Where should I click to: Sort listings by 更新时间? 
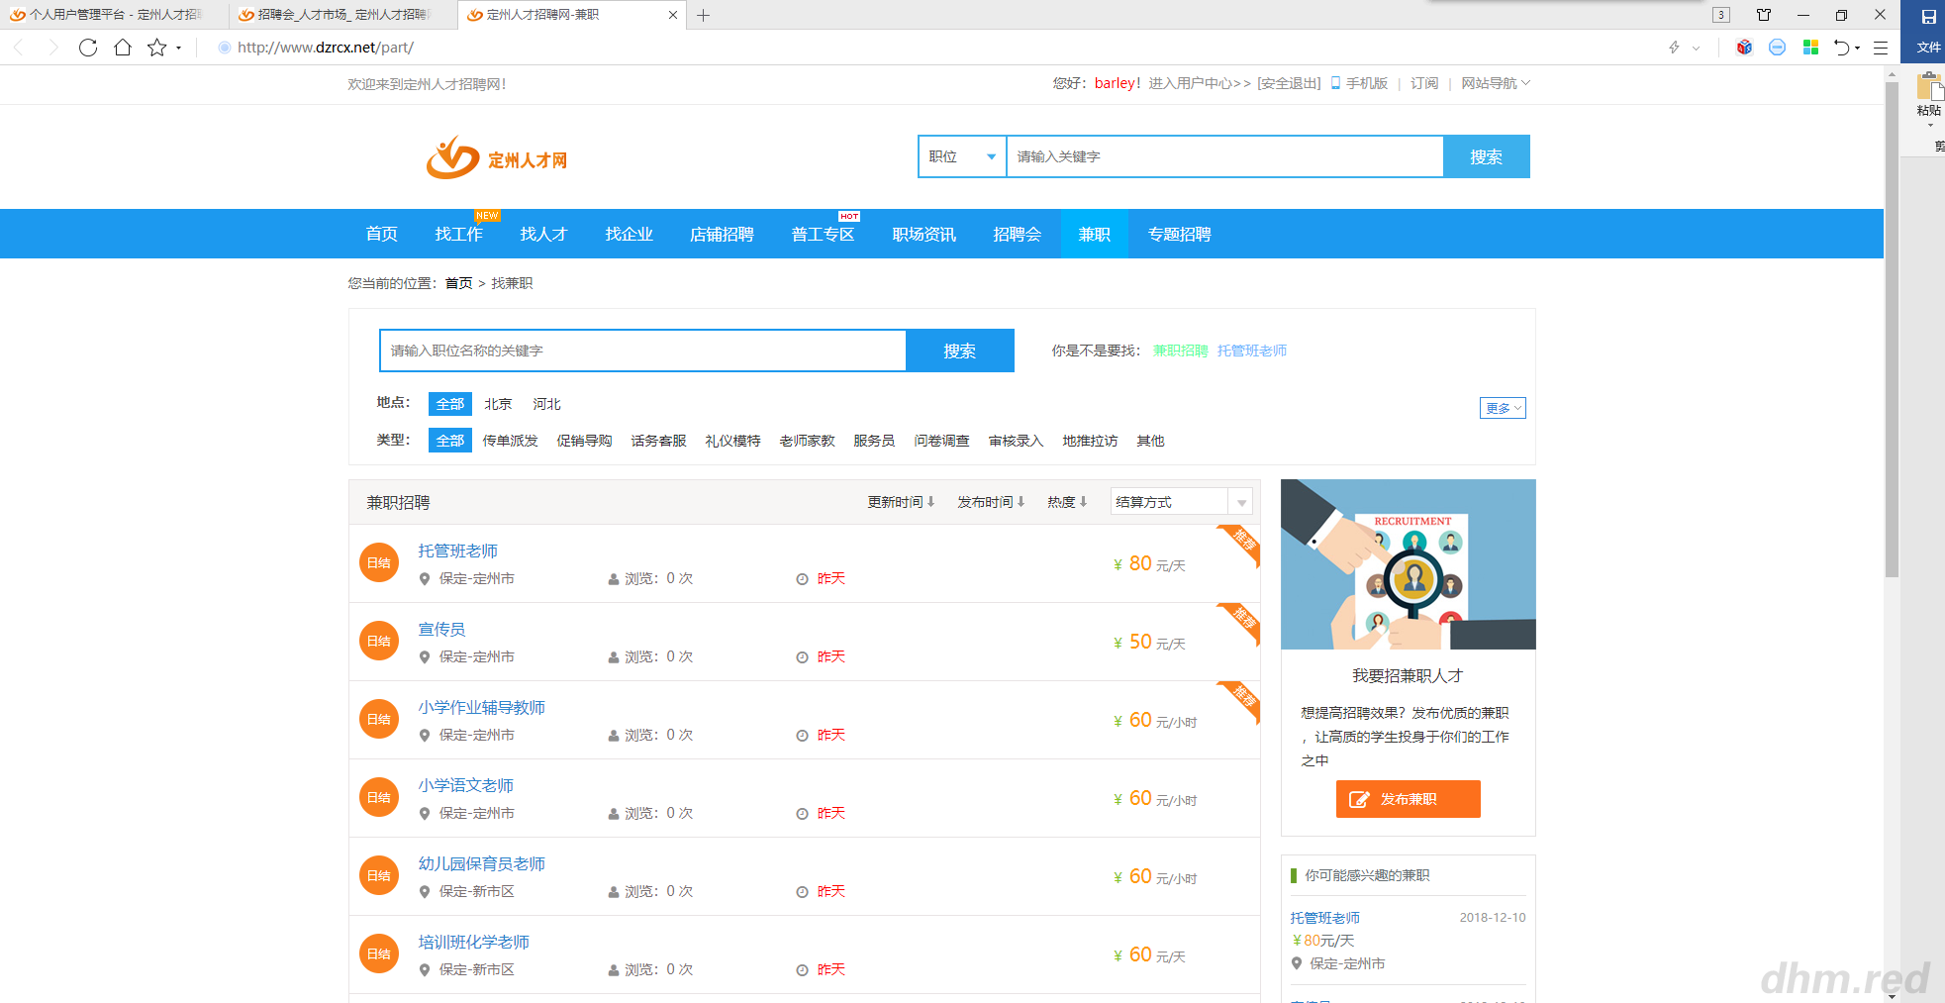point(901,502)
